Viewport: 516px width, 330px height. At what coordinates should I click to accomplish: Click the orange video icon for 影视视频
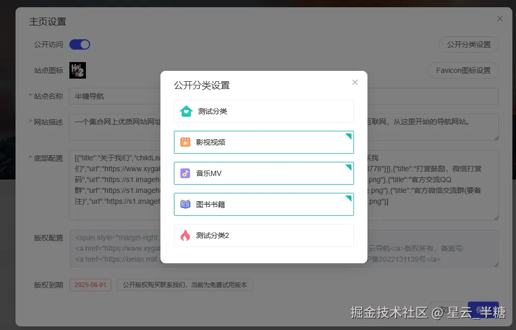tap(185, 142)
